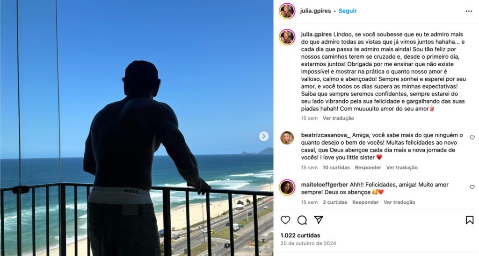Share post via paper plane icon

point(318,220)
